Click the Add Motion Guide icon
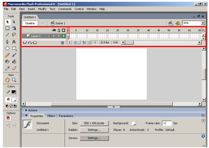 coord(30,43)
